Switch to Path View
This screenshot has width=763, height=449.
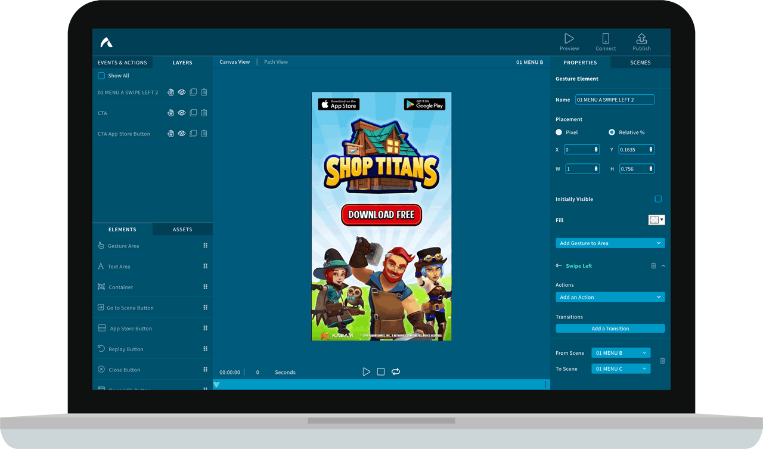point(276,62)
